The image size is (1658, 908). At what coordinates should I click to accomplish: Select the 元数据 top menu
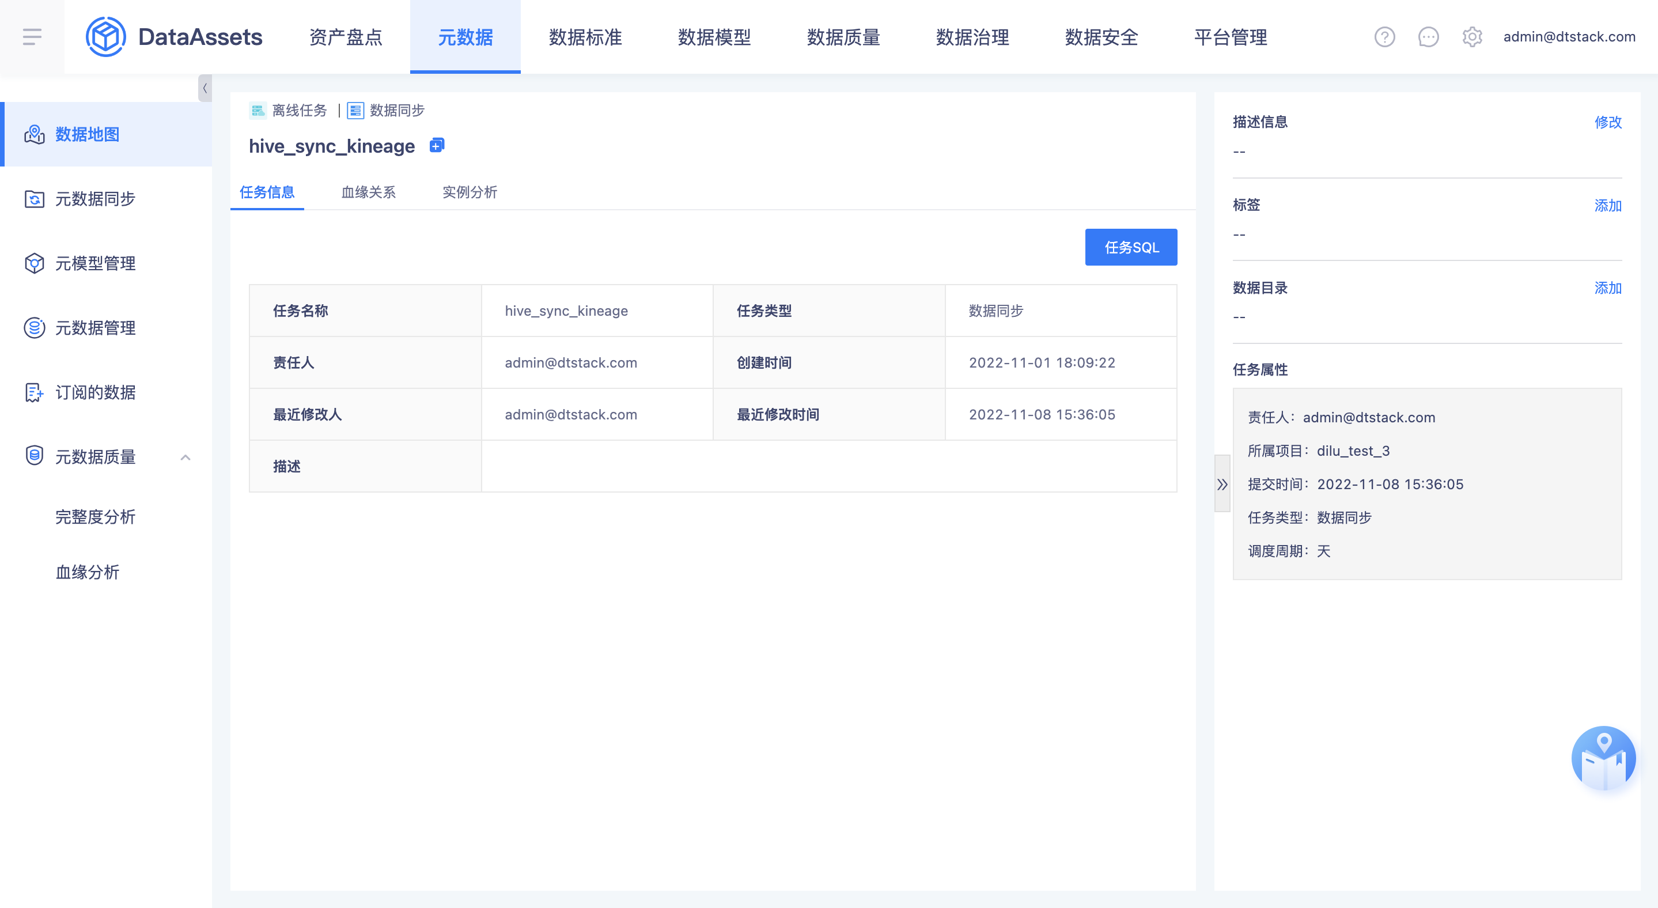465,37
